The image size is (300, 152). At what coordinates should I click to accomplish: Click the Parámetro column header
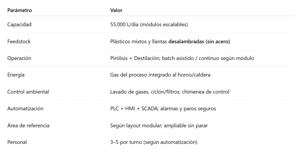point(20,11)
